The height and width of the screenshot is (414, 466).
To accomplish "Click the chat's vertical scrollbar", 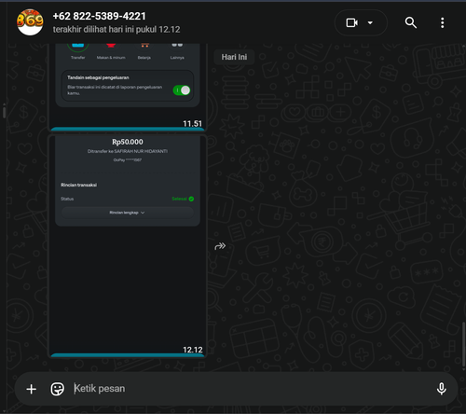I will pos(463,345).
